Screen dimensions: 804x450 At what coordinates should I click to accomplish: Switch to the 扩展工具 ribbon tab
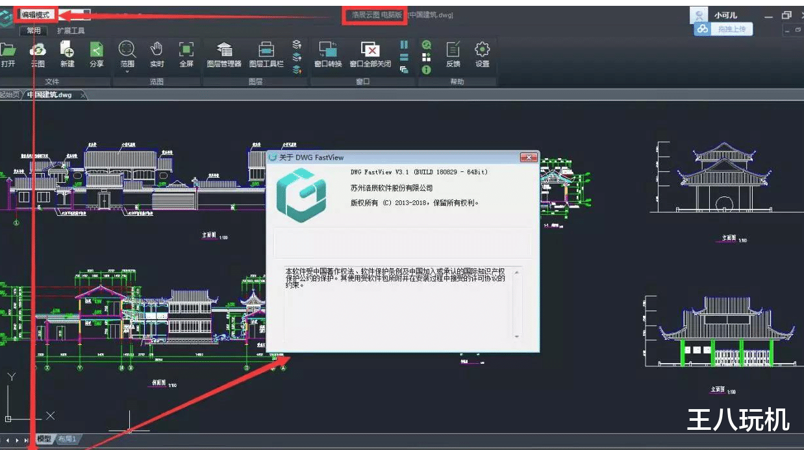(71, 30)
